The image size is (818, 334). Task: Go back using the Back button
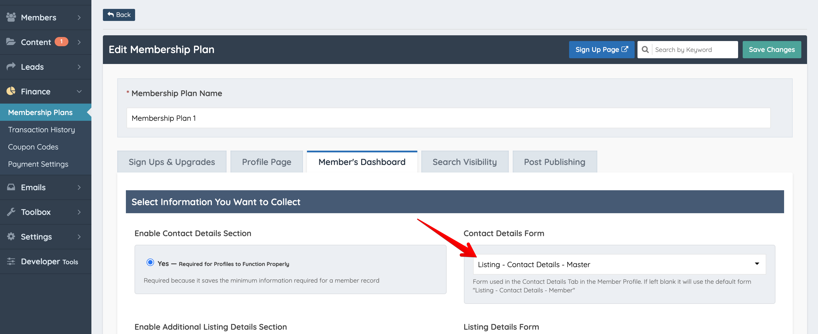tap(119, 15)
